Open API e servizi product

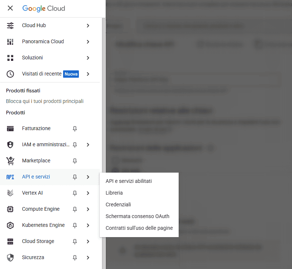tap(50, 177)
